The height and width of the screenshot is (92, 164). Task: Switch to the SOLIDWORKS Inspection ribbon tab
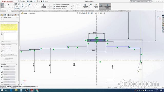(x=125, y=11)
